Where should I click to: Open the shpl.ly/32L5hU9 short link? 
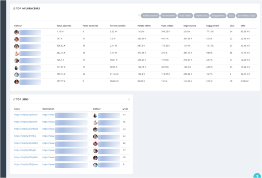[x=26, y=115]
